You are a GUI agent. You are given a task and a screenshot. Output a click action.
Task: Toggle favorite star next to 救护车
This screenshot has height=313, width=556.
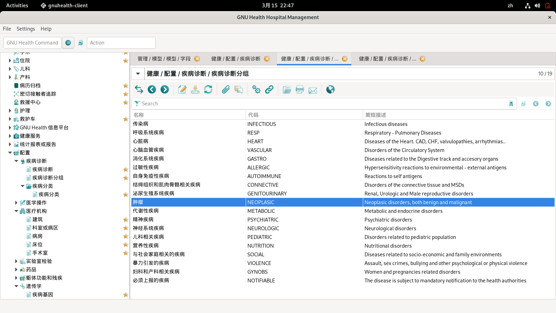click(x=125, y=119)
